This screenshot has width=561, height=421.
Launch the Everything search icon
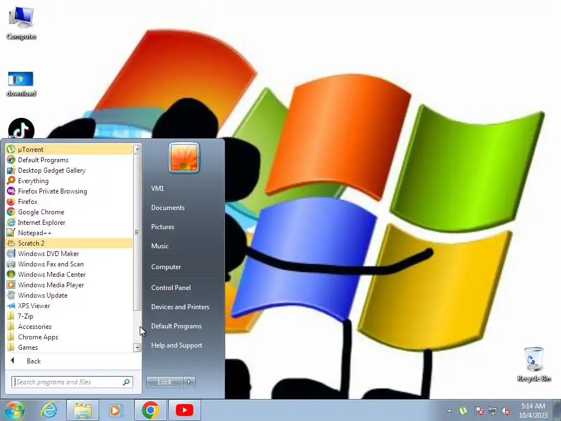11,180
